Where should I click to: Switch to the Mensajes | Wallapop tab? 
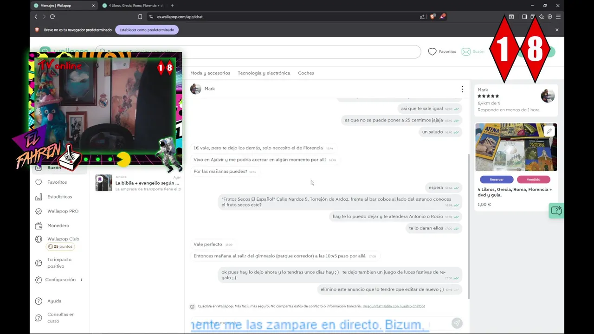coord(63,6)
